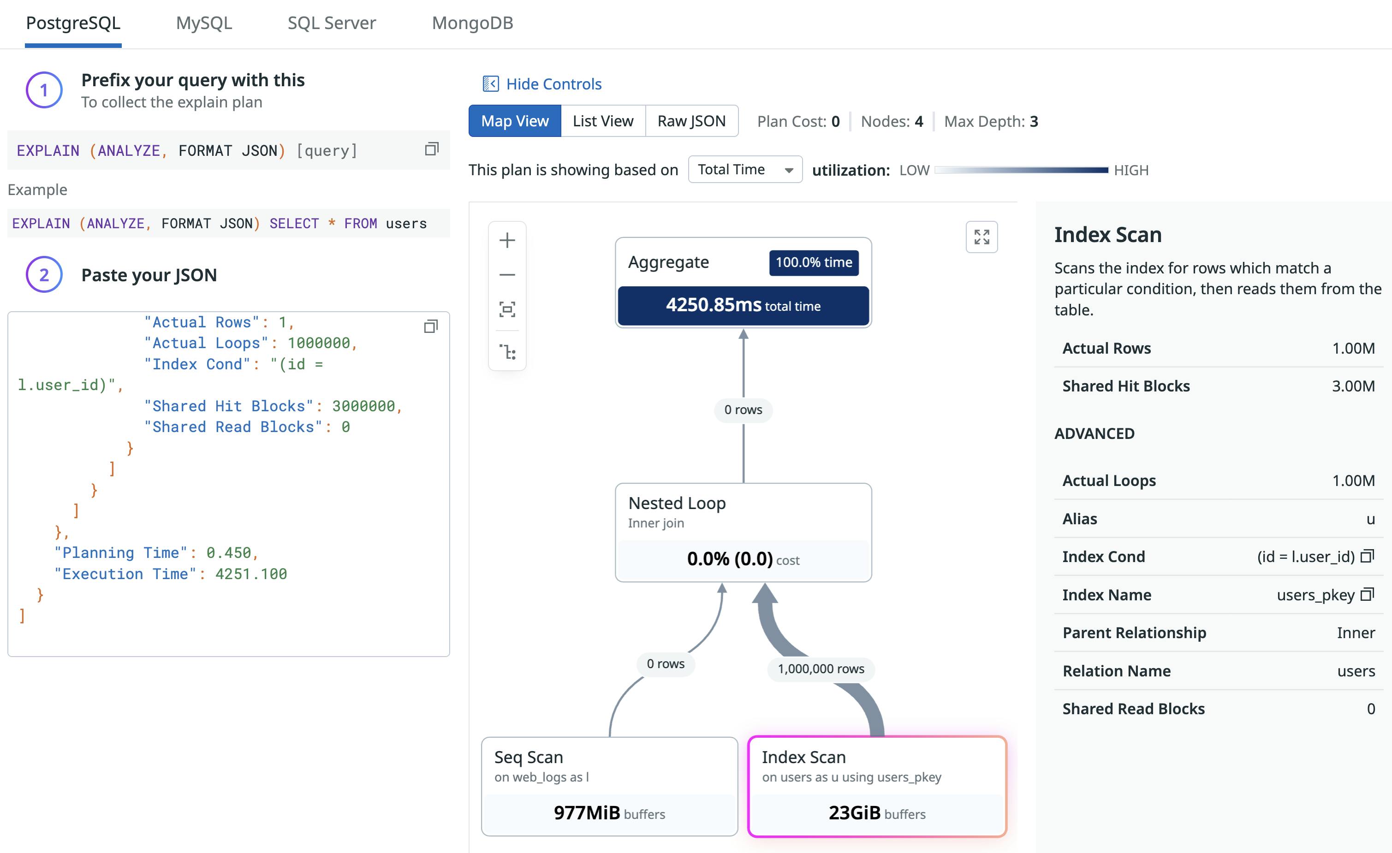Image resolution: width=1392 pixels, height=853 pixels.
Task: Select the MySQL tab
Action: (x=204, y=23)
